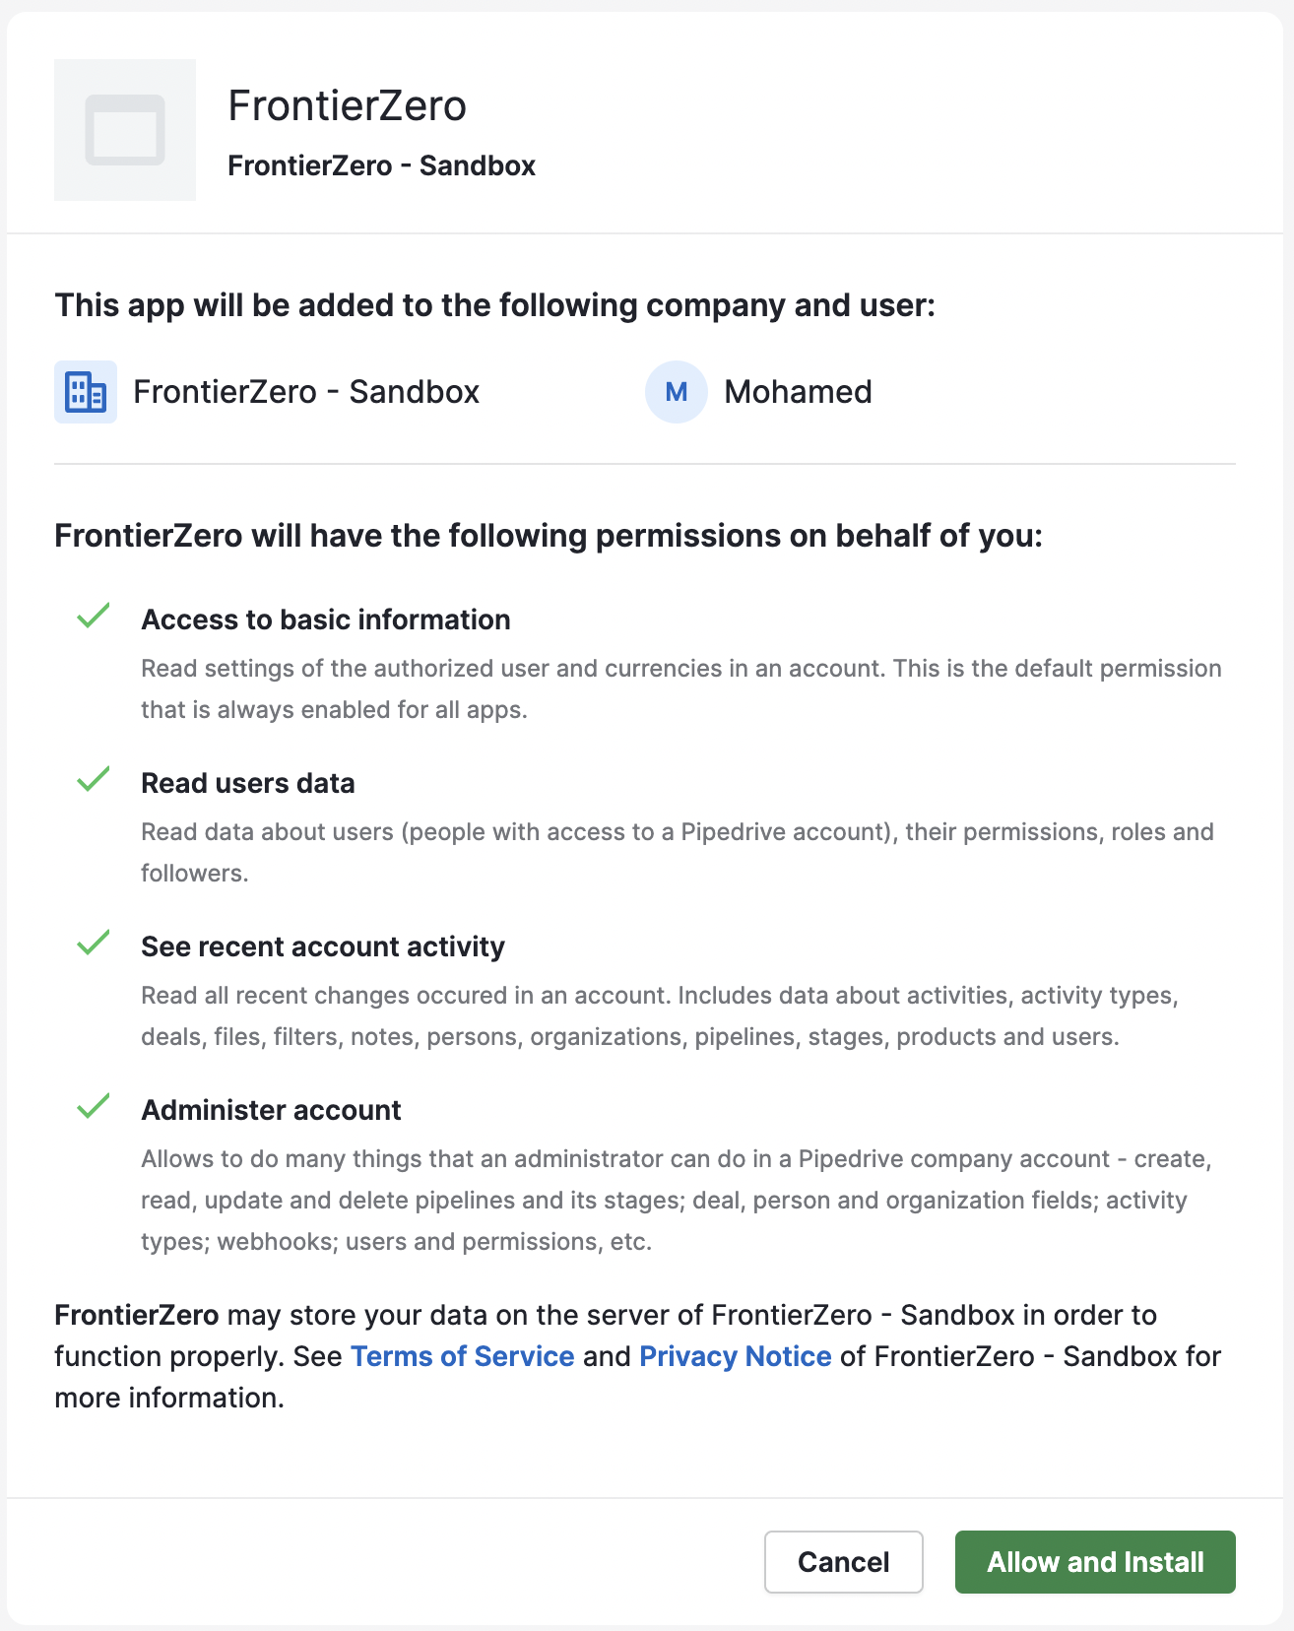
Task: Click the Administer account permission title
Action: point(271,1110)
